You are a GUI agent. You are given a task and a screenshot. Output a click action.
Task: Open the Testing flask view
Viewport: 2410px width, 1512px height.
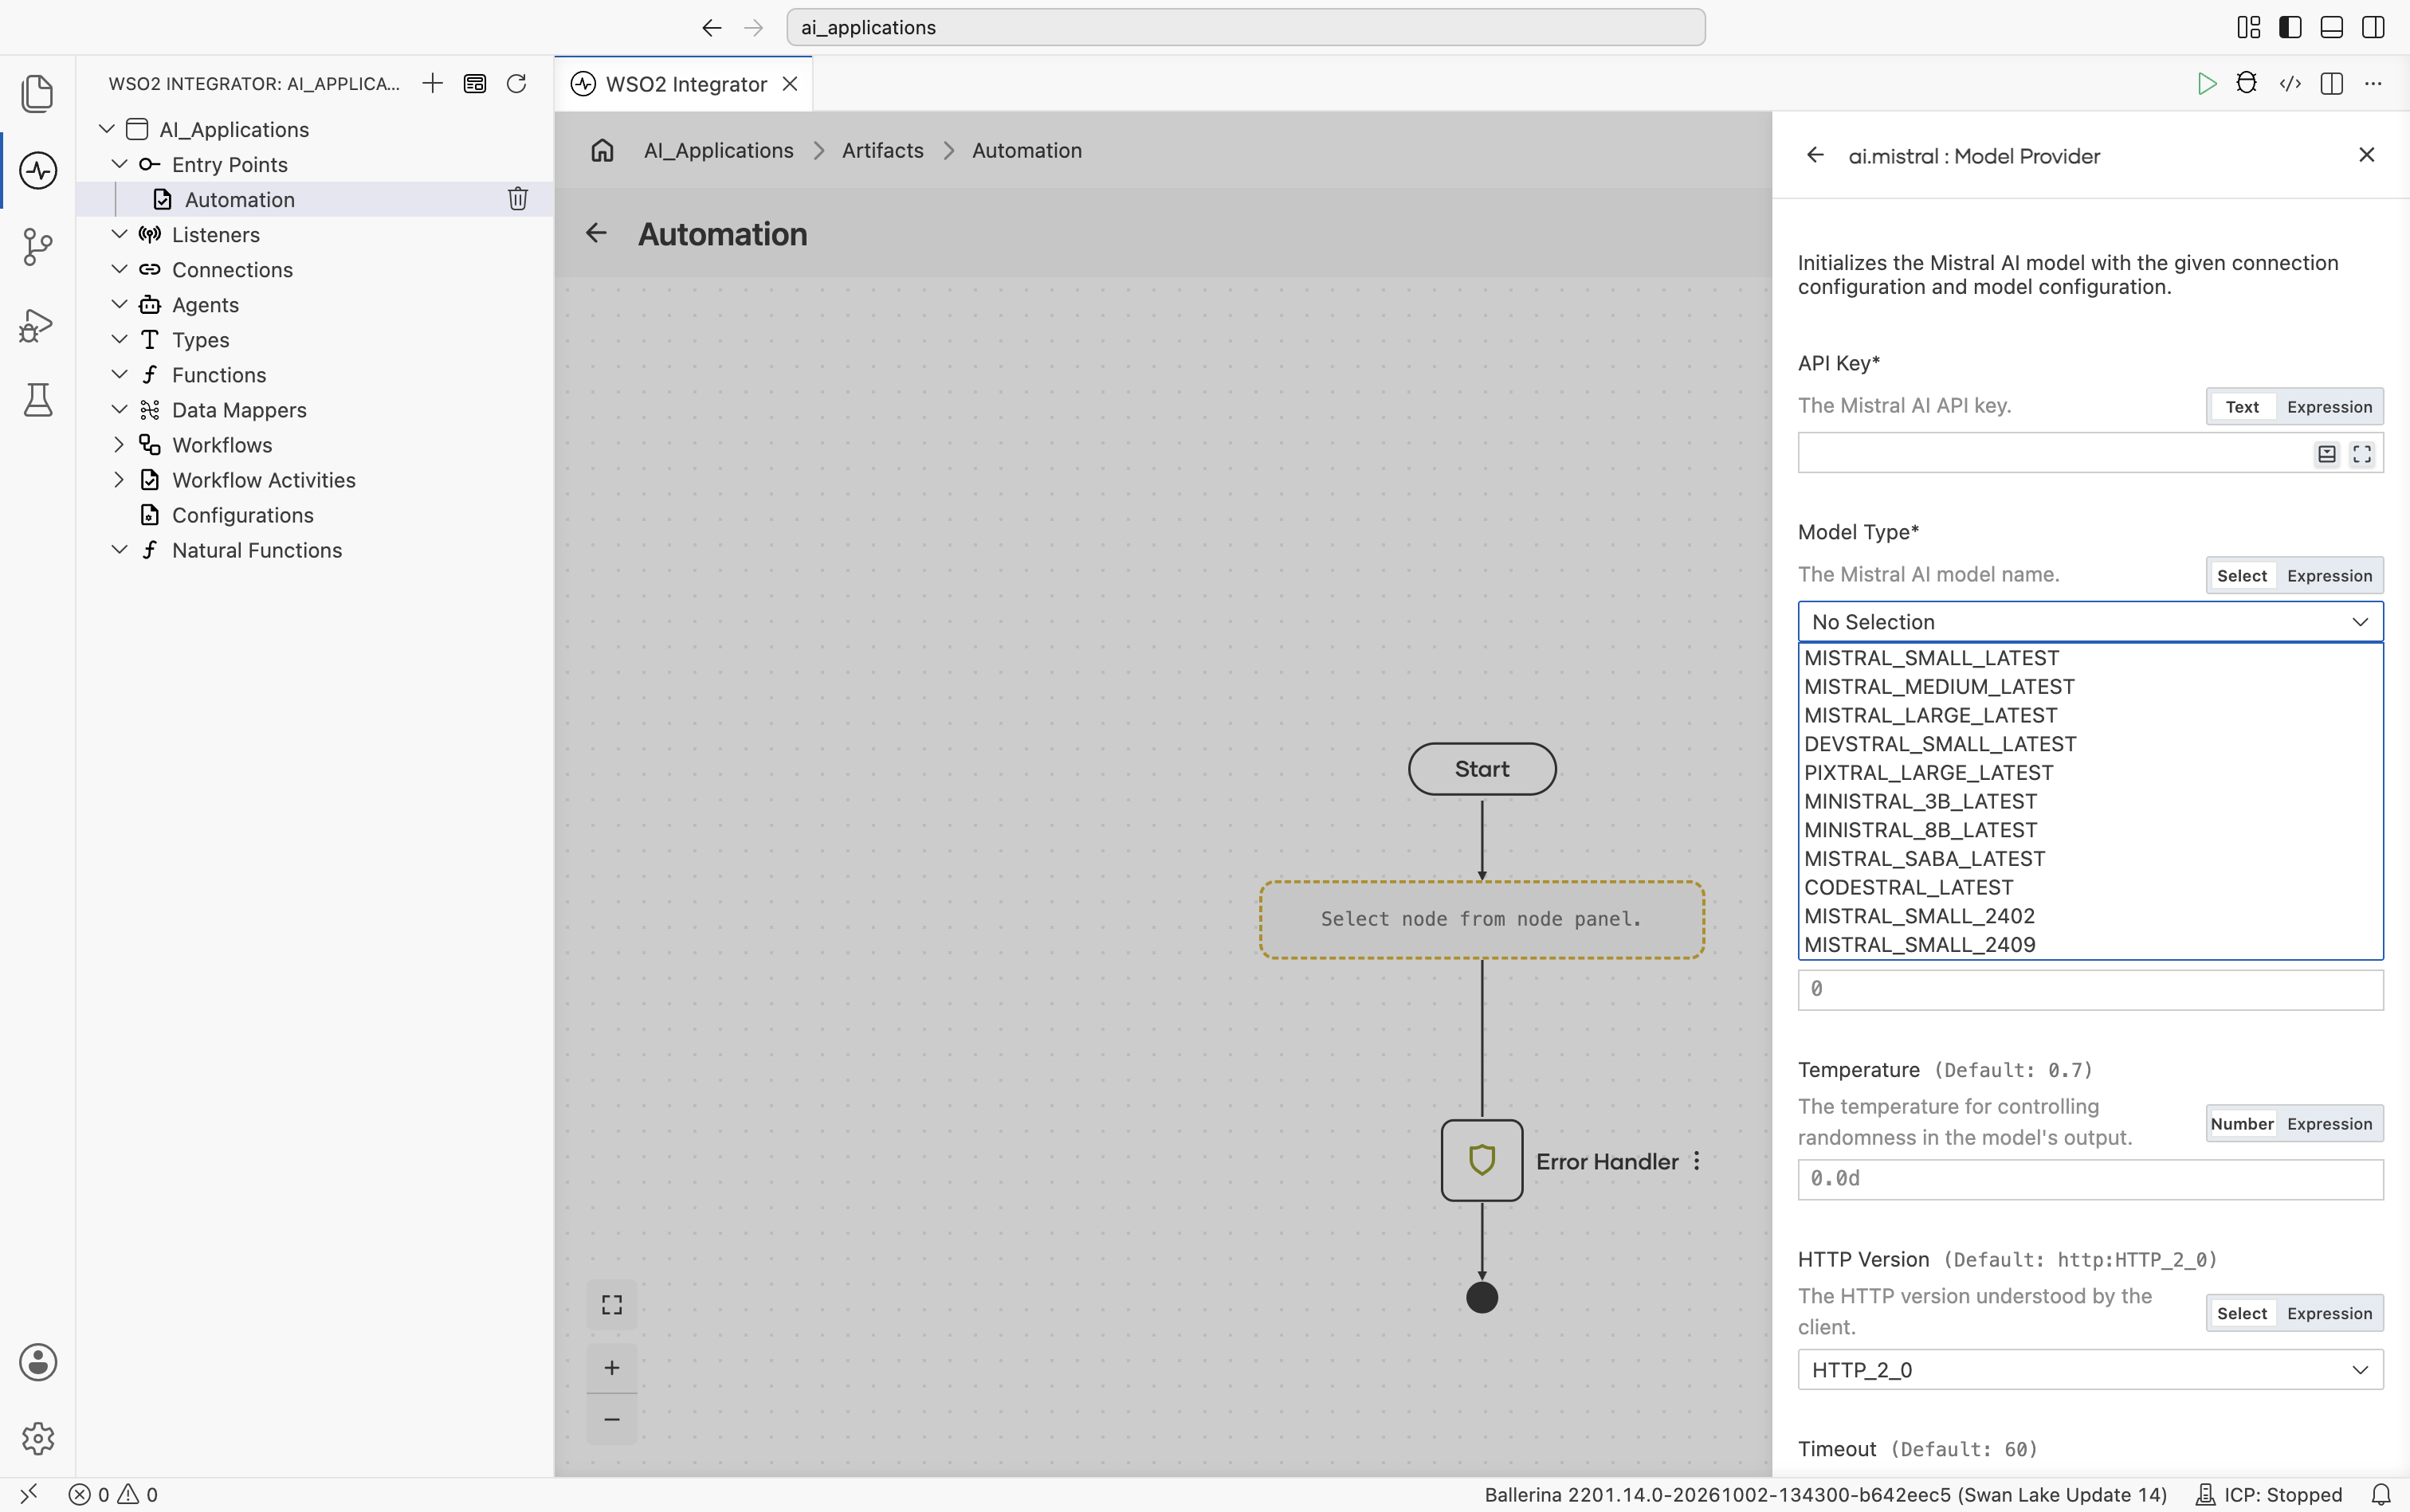coord(37,400)
